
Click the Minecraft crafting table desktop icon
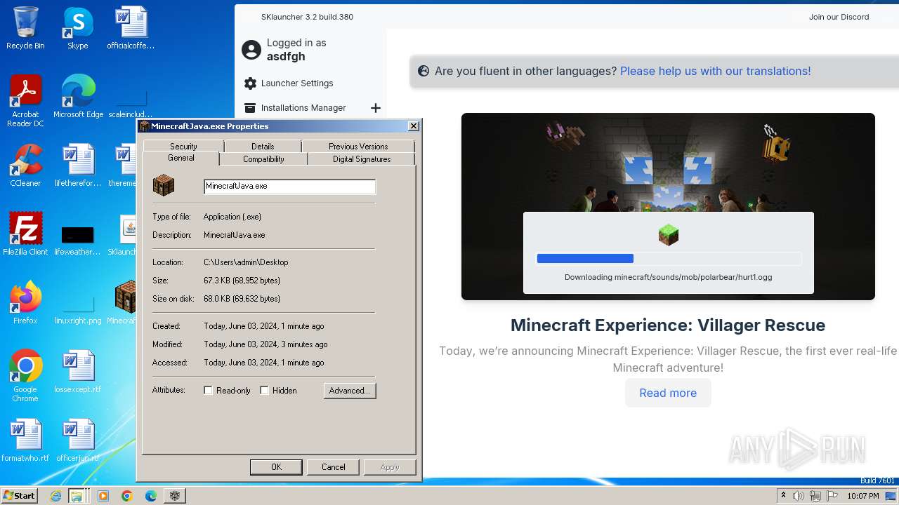tap(126, 302)
